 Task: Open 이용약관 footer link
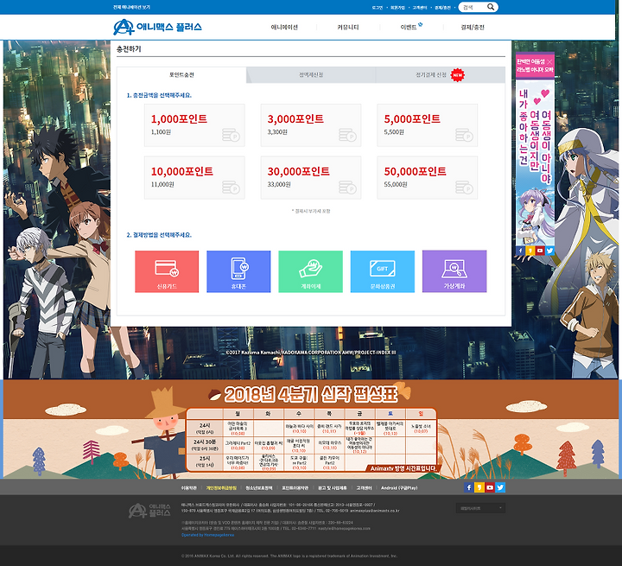pos(189,488)
